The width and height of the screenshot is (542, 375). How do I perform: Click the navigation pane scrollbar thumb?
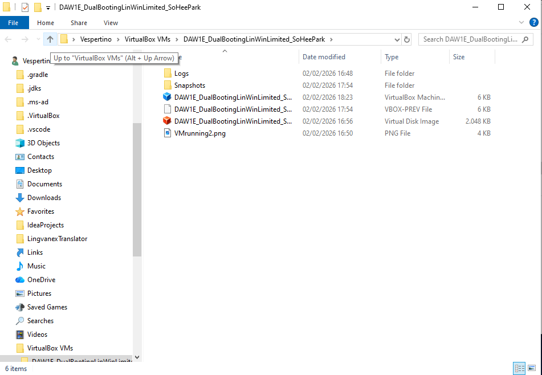[x=137, y=189]
